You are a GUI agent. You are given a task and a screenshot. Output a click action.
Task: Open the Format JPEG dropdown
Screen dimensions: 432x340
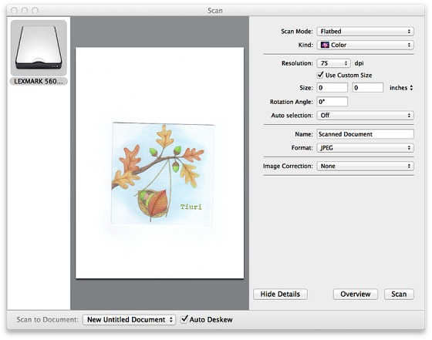coord(365,148)
